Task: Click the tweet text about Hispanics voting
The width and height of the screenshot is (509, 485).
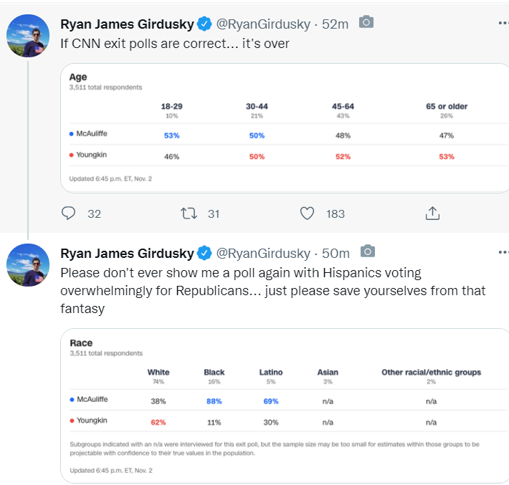Action: tap(272, 291)
